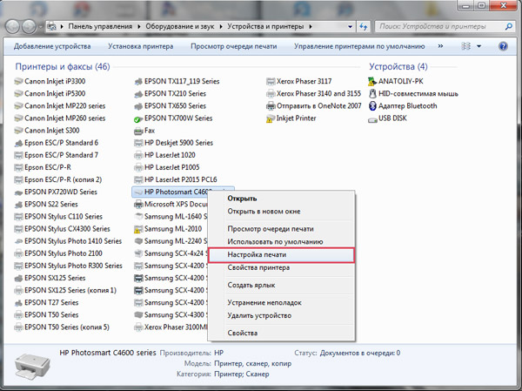This screenshot has height=391, width=522.
Task: Open the help question mark icon
Action: click(x=504, y=46)
